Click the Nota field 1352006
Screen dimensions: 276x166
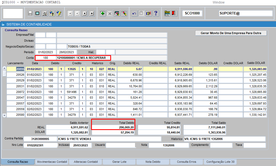(169, 145)
